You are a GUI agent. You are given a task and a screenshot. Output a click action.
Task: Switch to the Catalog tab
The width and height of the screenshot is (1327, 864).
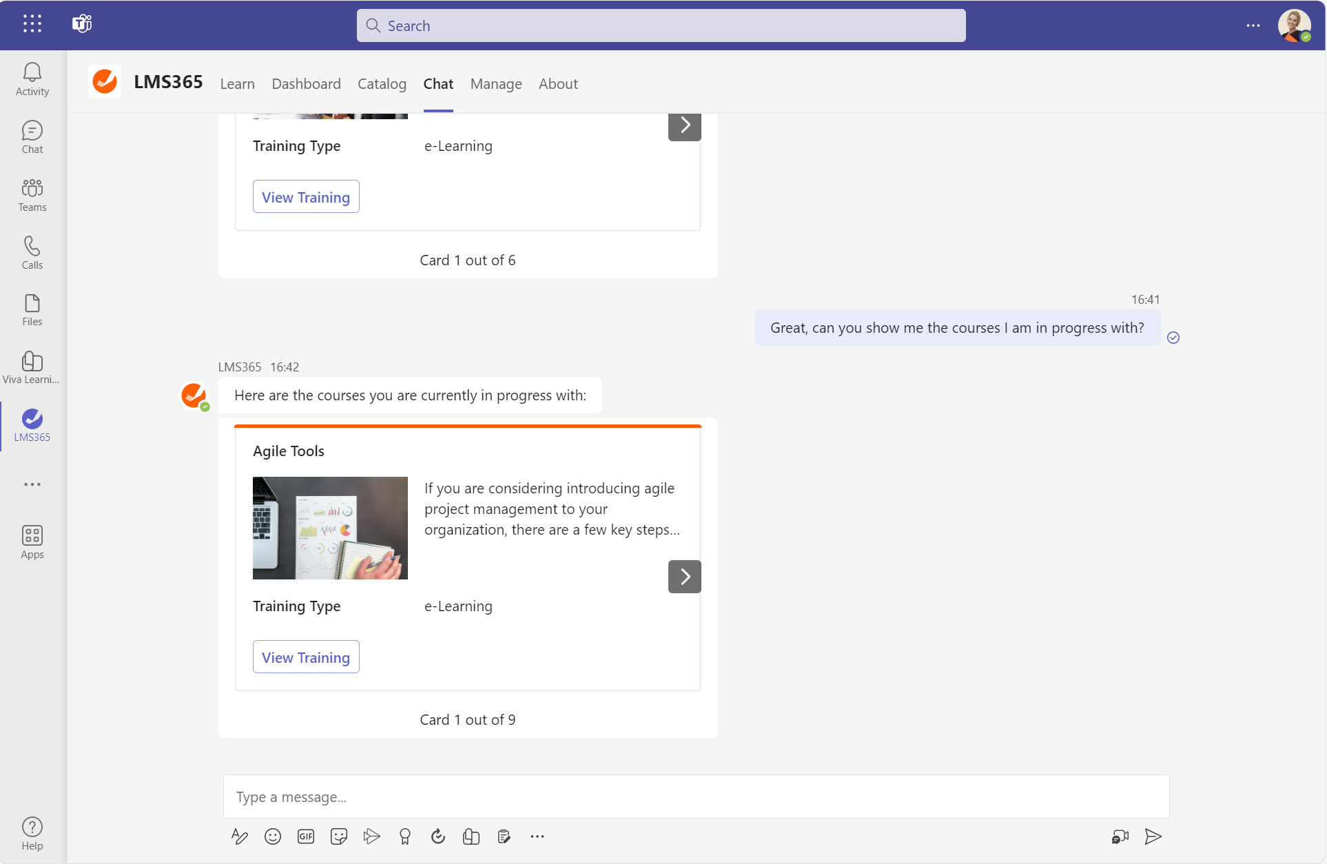382,84
